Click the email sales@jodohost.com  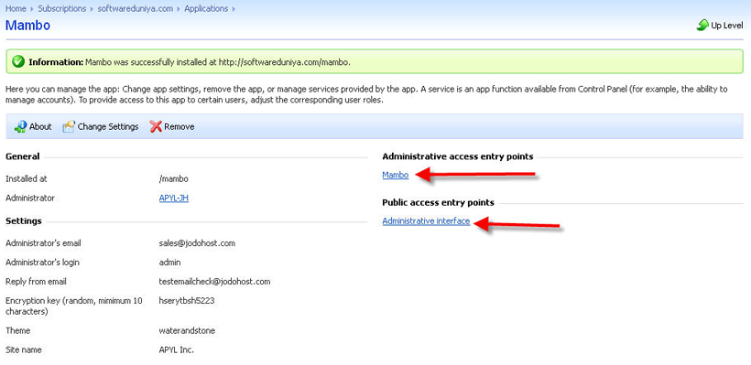[197, 243]
